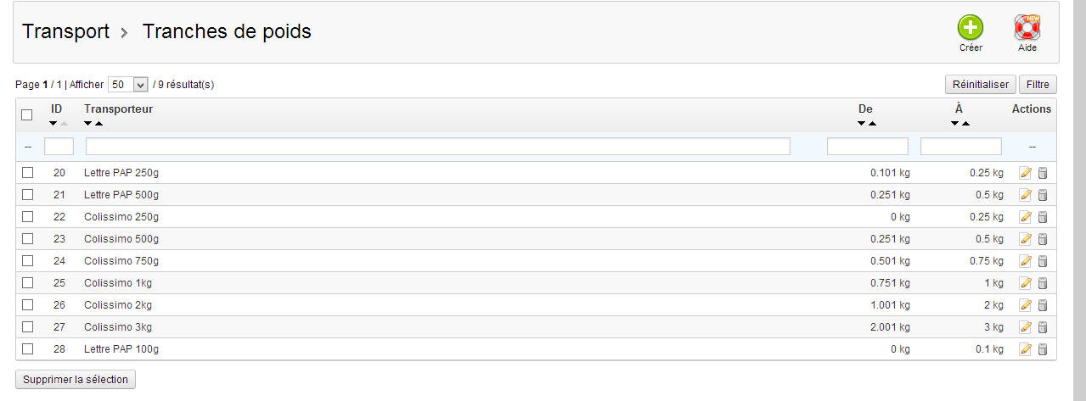Click the Réinitialiser button
The height and width of the screenshot is (401, 1086).
(980, 85)
